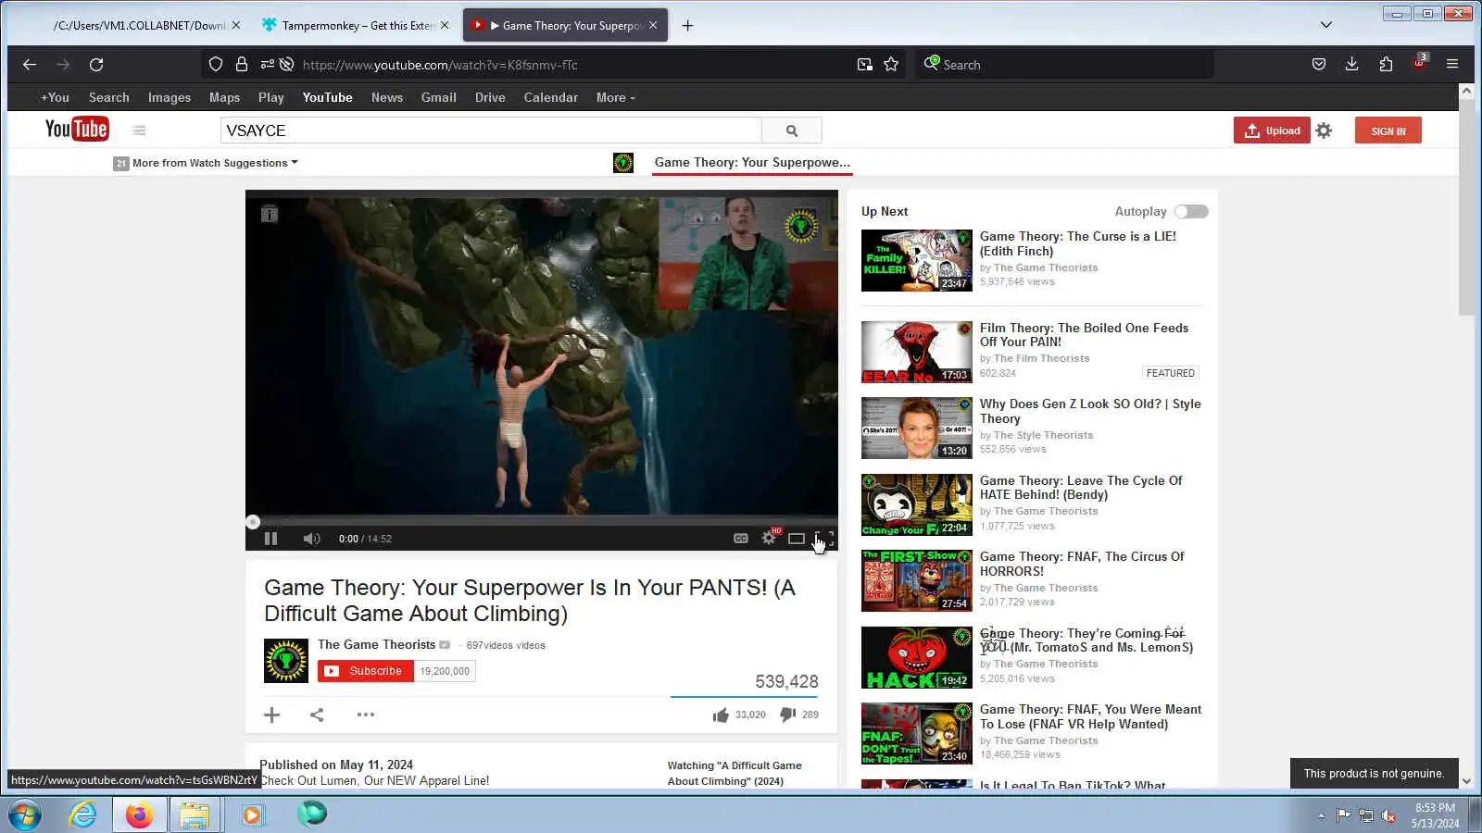Viewport: 1482px width, 833px height.
Task: Open Windows Media Player from taskbar
Action: (x=252, y=815)
